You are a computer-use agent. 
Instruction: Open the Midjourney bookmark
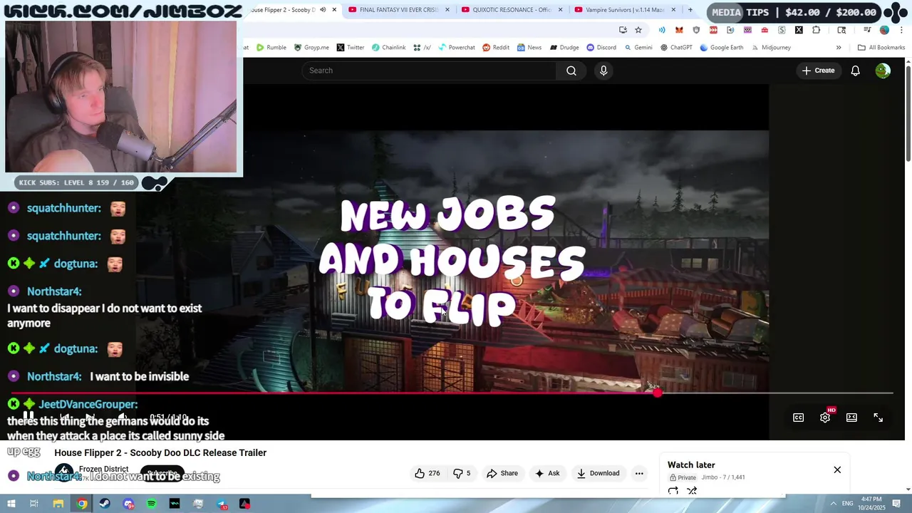pos(770,48)
